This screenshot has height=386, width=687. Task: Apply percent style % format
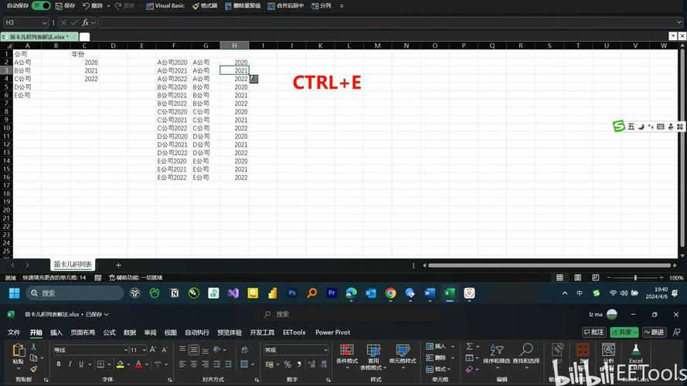287,364
